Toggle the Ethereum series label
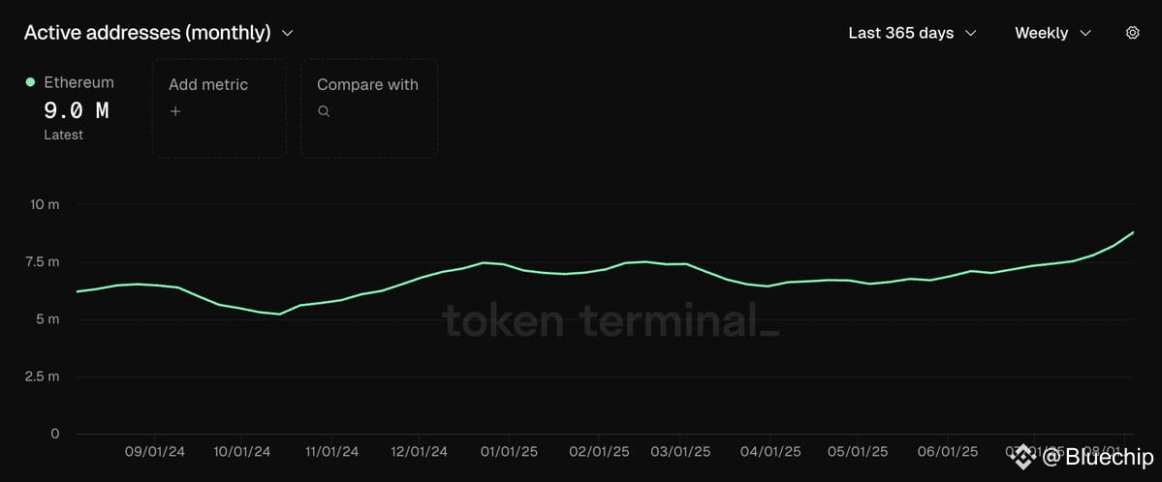The image size is (1162, 482). (x=79, y=82)
